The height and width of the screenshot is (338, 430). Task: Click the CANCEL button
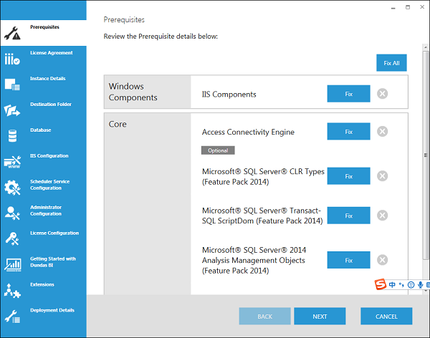tap(386, 316)
